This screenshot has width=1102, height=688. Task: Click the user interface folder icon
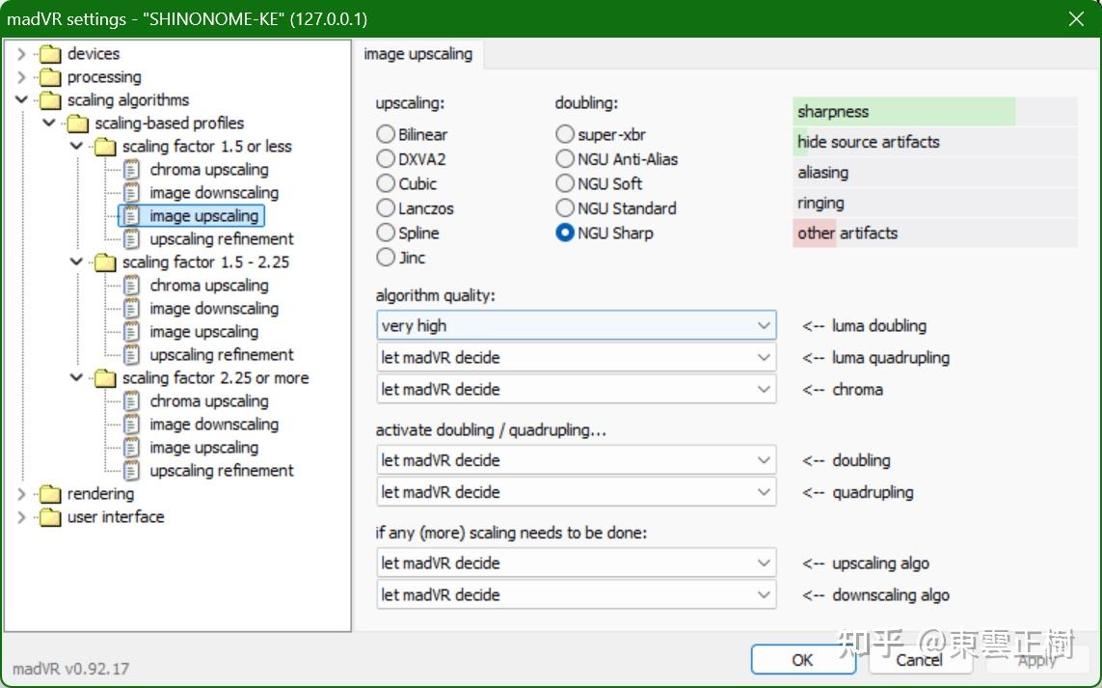pos(50,518)
